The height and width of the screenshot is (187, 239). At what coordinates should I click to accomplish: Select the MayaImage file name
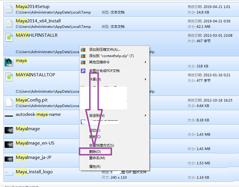coord(28,129)
